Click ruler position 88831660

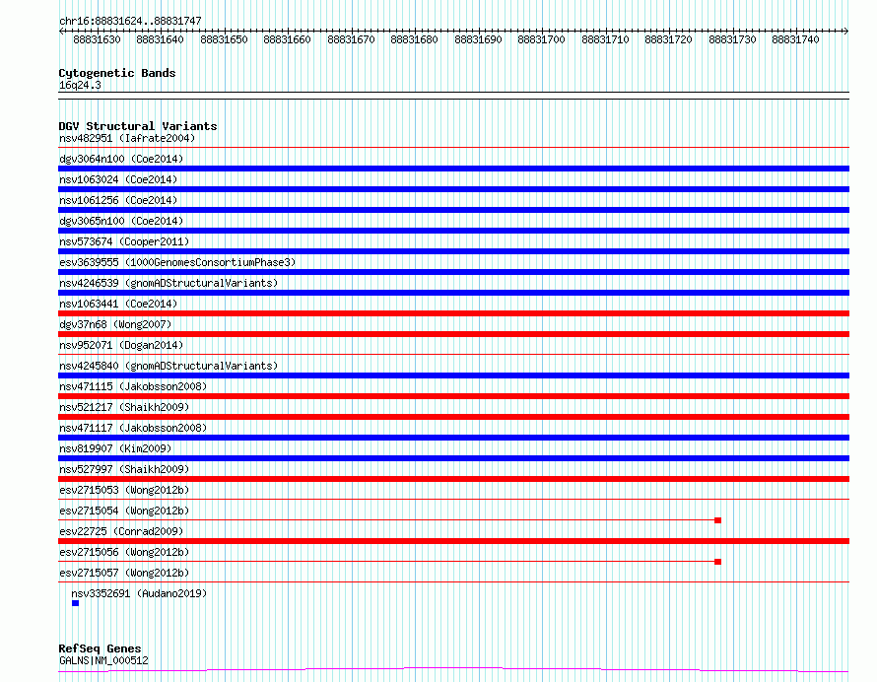[x=287, y=39]
